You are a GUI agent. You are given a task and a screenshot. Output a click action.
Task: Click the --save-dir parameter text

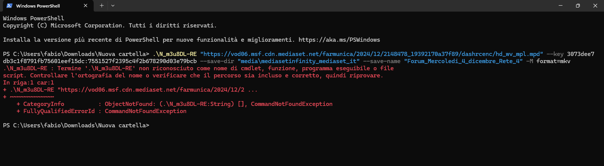point(217,61)
